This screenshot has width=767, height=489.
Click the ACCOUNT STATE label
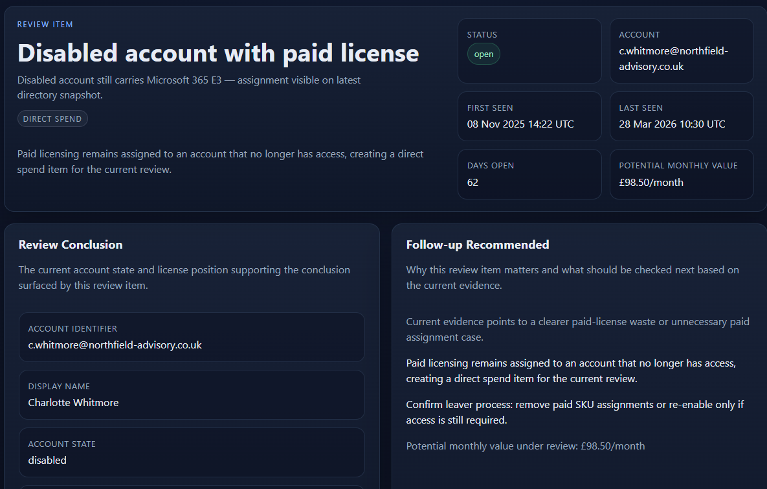[61, 444]
